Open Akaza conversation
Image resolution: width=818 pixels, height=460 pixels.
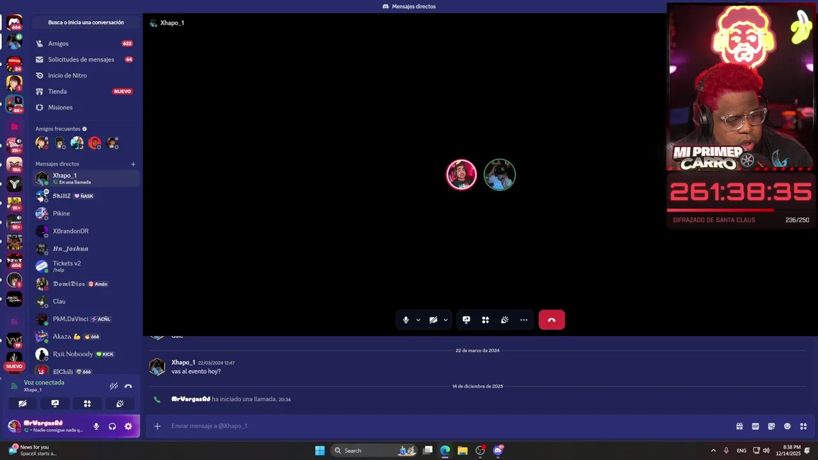(86, 337)
